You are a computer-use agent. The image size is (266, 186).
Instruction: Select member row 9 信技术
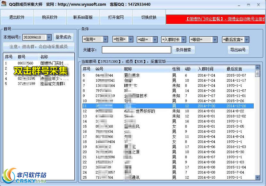(x=168, y=96)
